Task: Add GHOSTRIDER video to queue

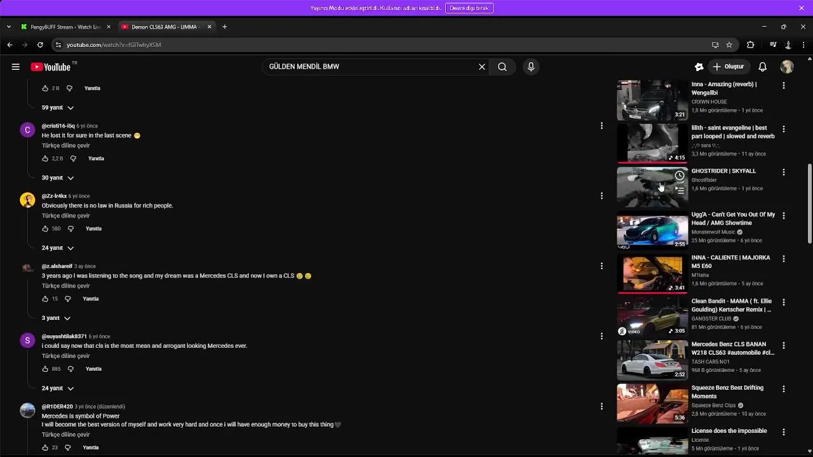Action: point(680,190)
